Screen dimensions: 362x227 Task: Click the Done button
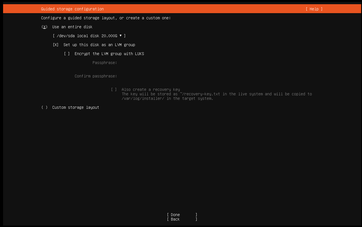pos(182,215)
